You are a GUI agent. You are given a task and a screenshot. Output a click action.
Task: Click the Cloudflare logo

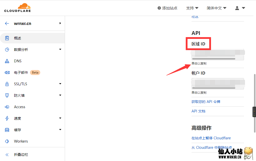(x=17, y=8)
